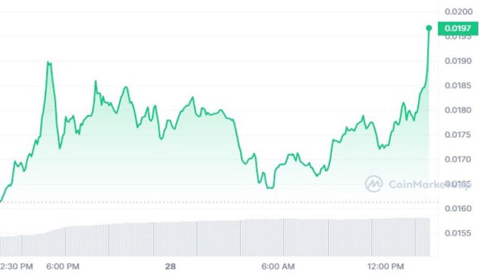Viewport: 479px width, 275px height.
Task: Click the lowest price dip before 6:00 AM
Action: pyautogui.click(x=270, y=187)
